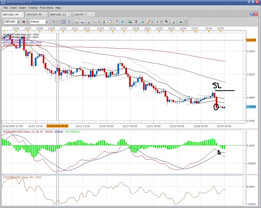This screenshot has width=261, height=208.
Task: Click the SIGNAL legend label
Action: pyautogui.click(x=59, y=132)
